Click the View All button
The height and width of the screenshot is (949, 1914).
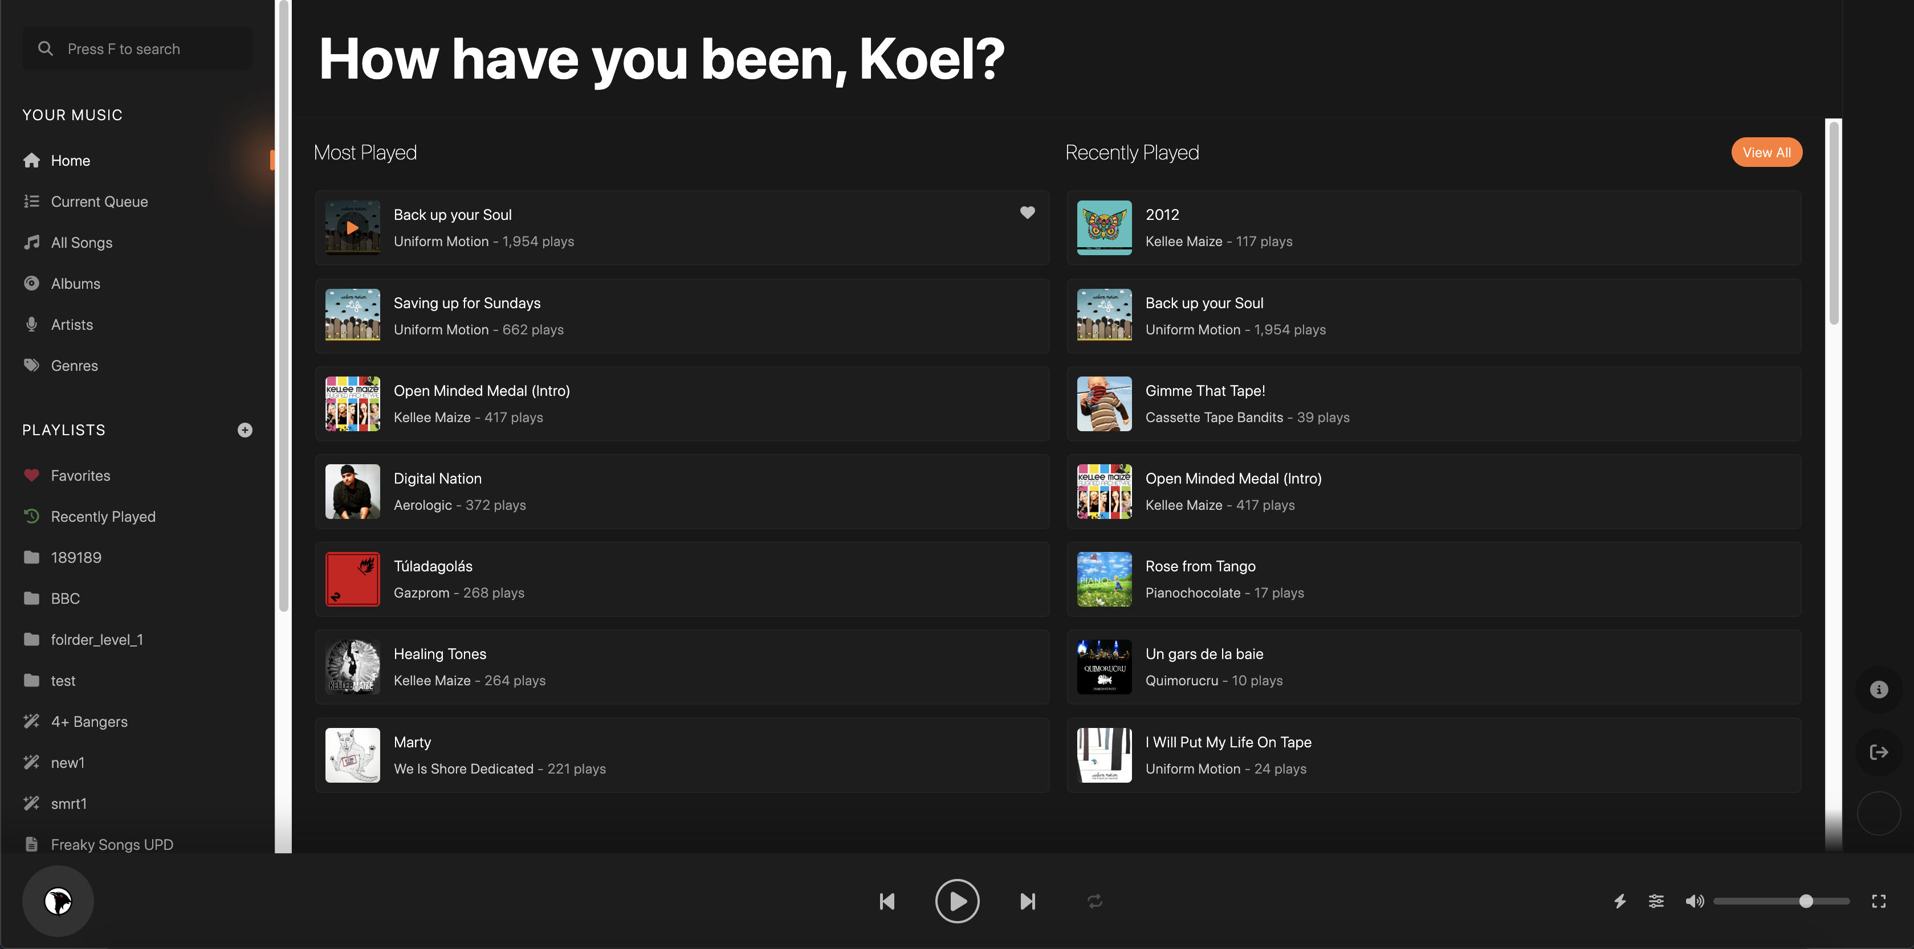pos(1766,152)
